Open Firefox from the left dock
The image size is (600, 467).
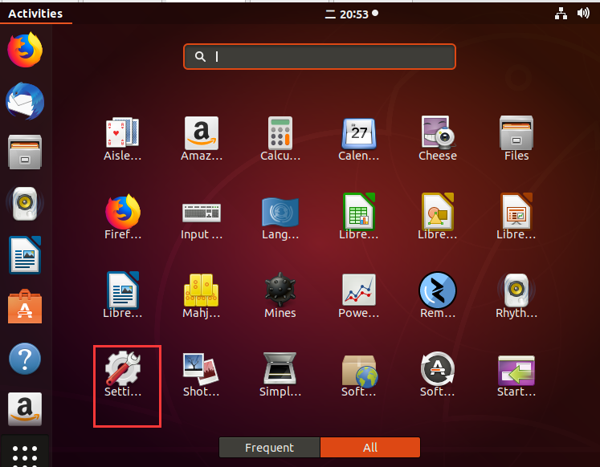click(x=25, y=50)
